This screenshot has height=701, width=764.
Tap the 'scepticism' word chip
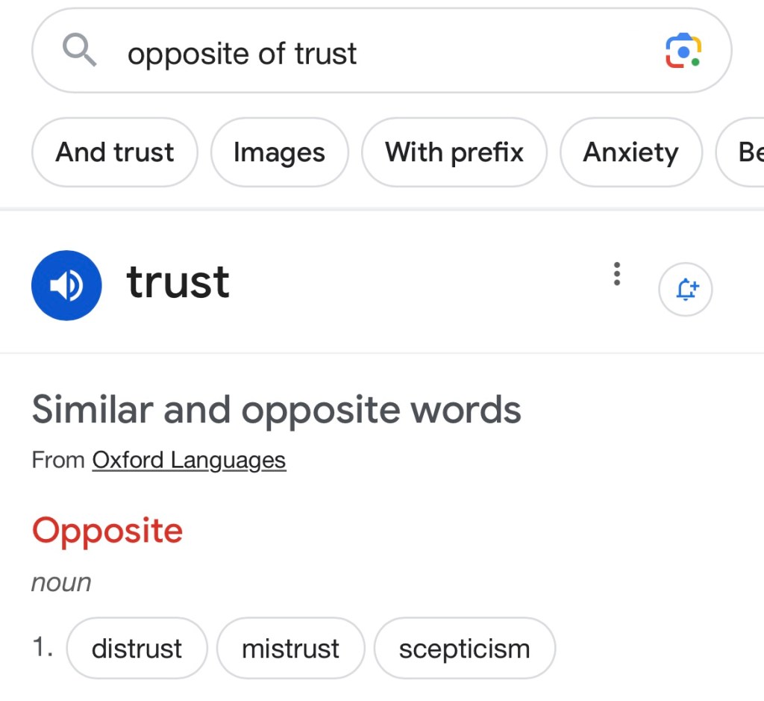pos(464,648)
